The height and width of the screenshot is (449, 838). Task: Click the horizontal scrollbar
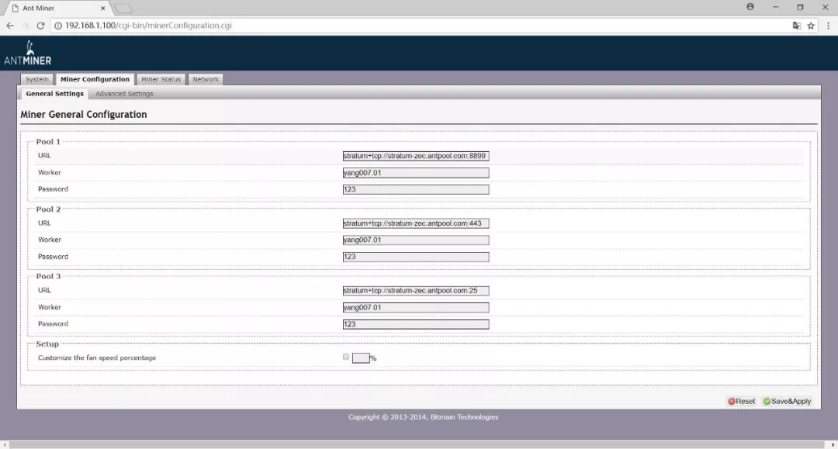[x=417, y=444]
